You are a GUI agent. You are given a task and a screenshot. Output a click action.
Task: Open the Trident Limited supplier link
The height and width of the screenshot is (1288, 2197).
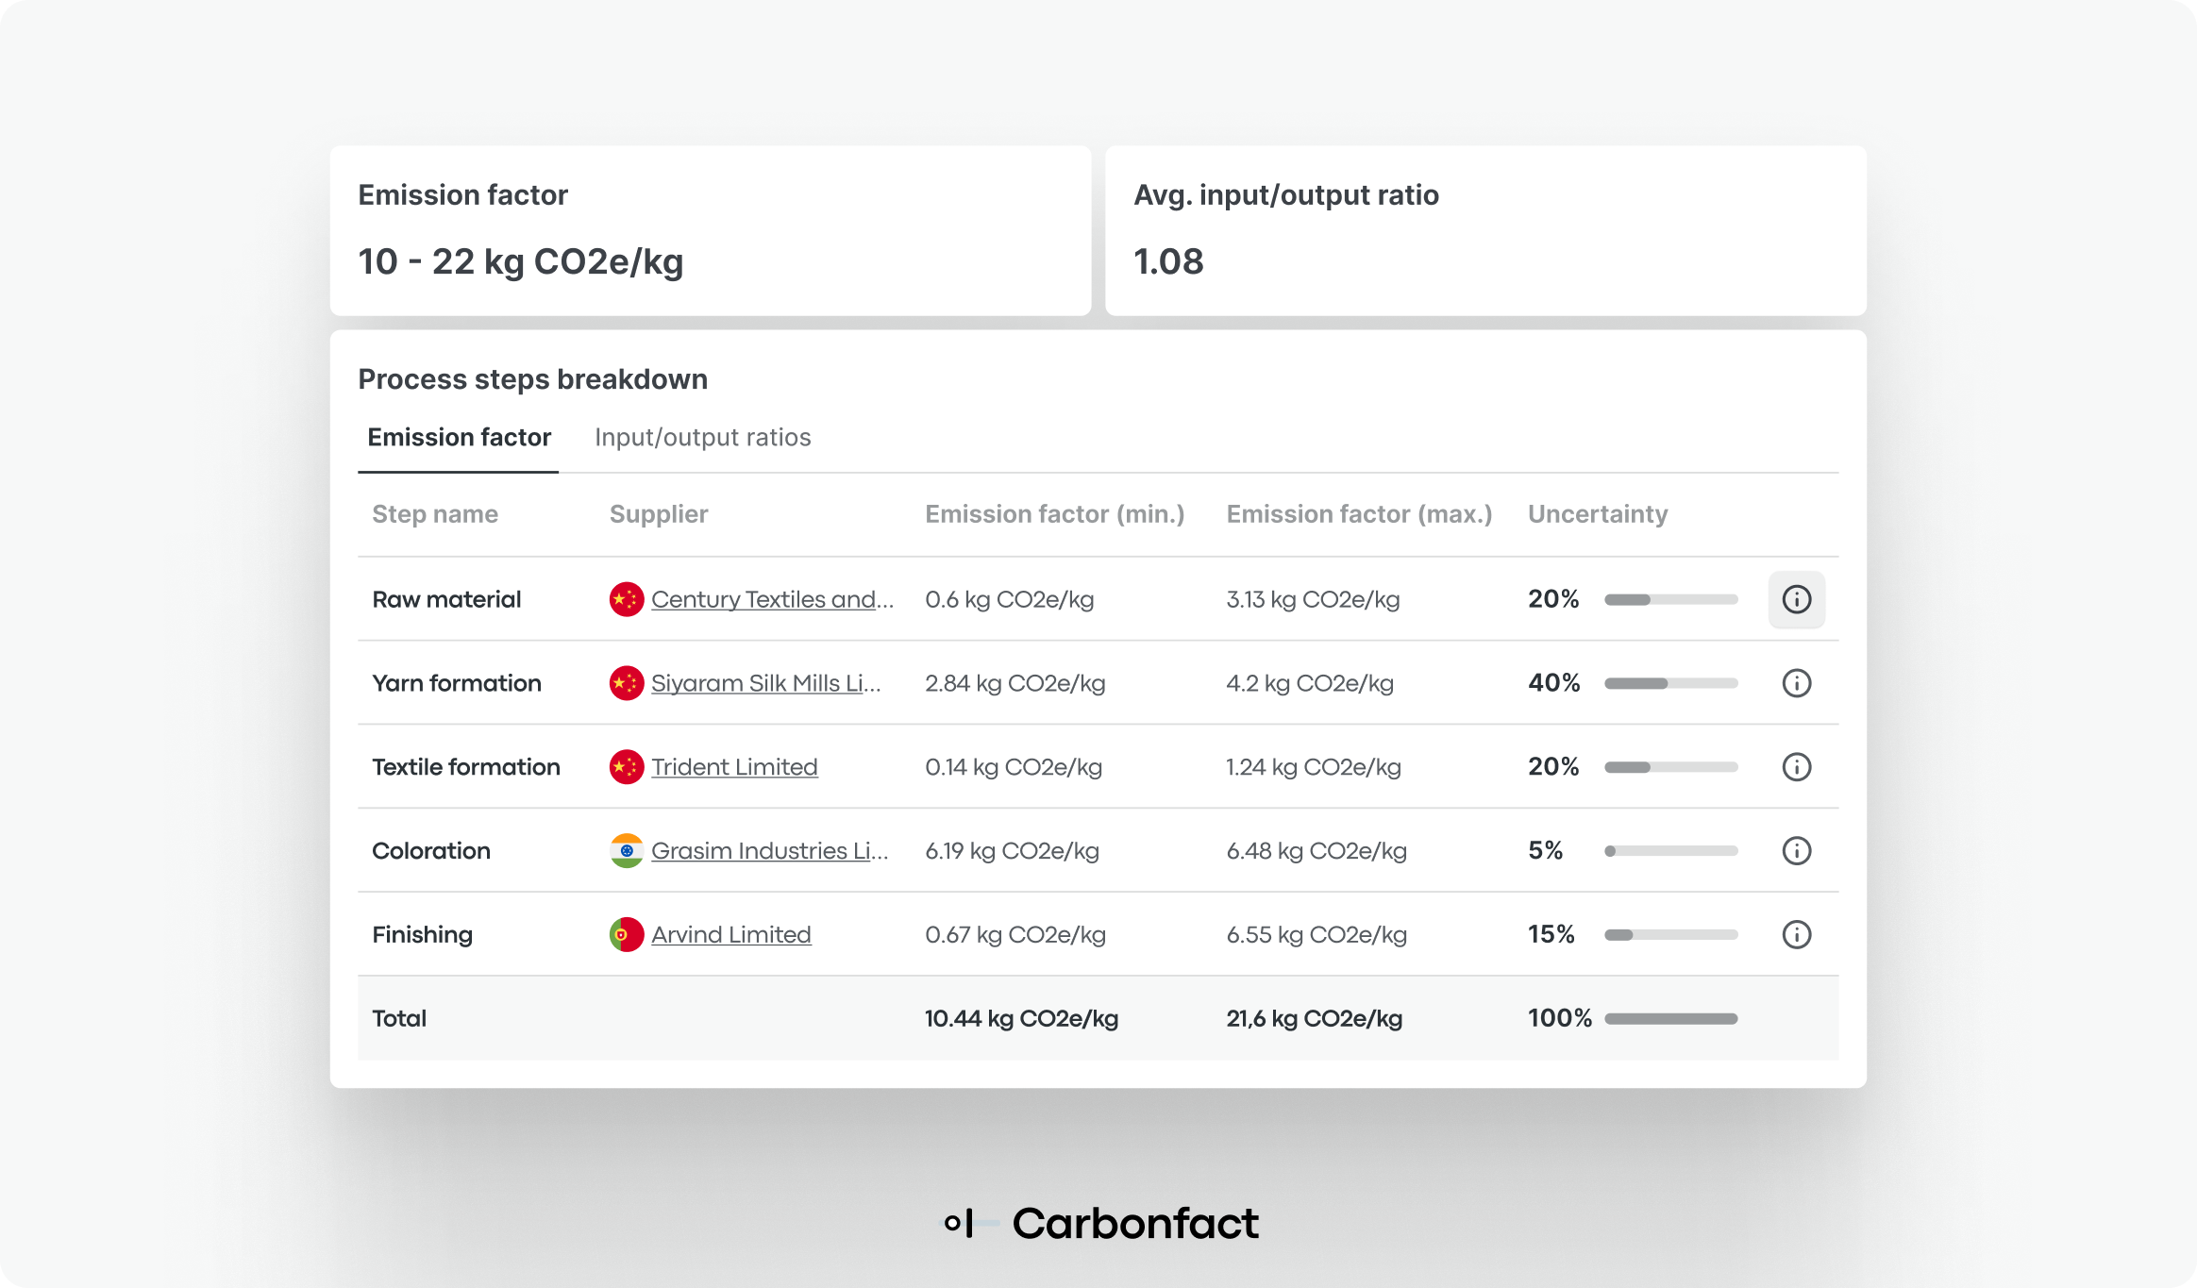(734, 767)
